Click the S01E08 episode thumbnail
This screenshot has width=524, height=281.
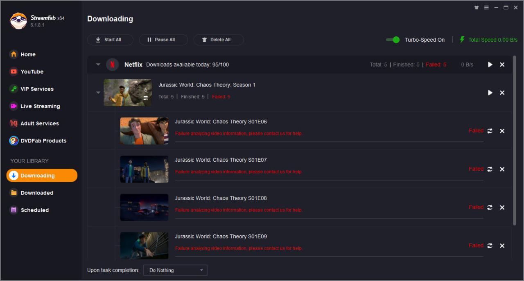(144, 207)
